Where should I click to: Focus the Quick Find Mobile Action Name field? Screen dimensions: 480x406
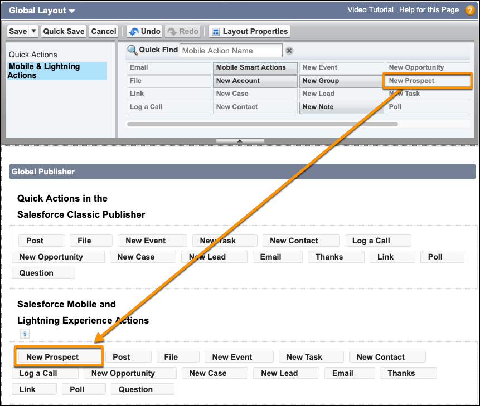231,51
